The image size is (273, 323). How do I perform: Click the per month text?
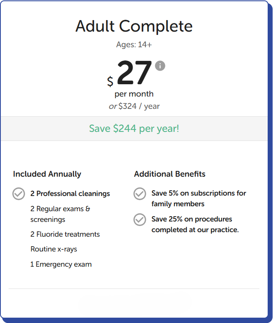tap(134, 94)
